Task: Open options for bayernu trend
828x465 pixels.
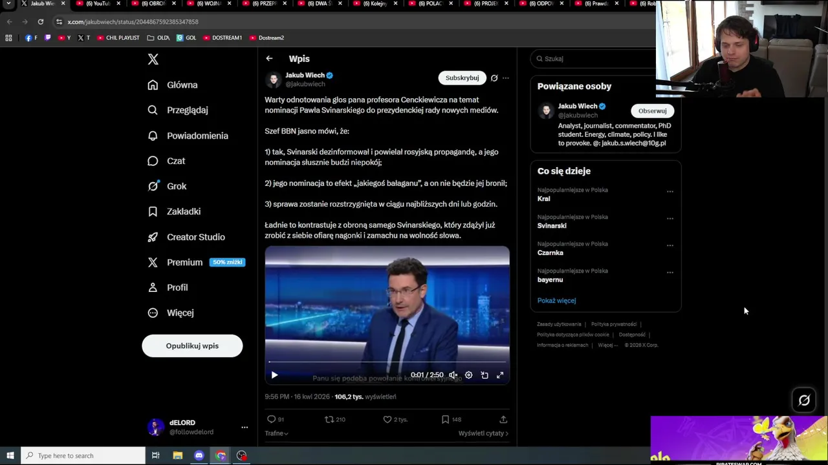Action: click(x=670, y=273)
